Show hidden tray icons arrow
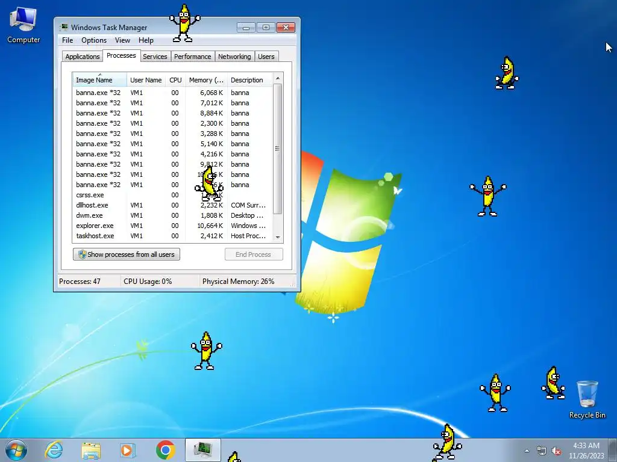Image resolution: width=617 pixels, height=462 pixels. (x=527, y=451)
